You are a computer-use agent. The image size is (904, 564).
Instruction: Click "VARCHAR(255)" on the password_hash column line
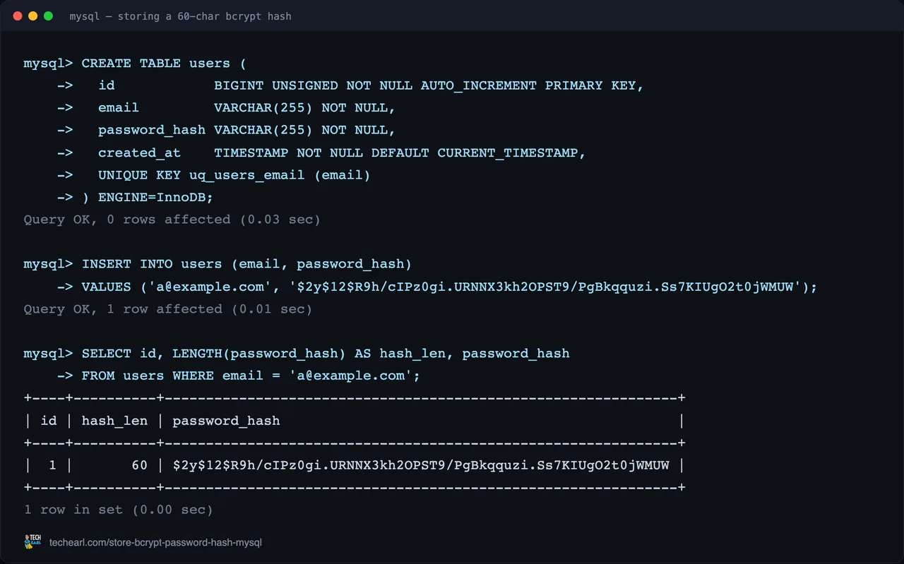[263, 130]
